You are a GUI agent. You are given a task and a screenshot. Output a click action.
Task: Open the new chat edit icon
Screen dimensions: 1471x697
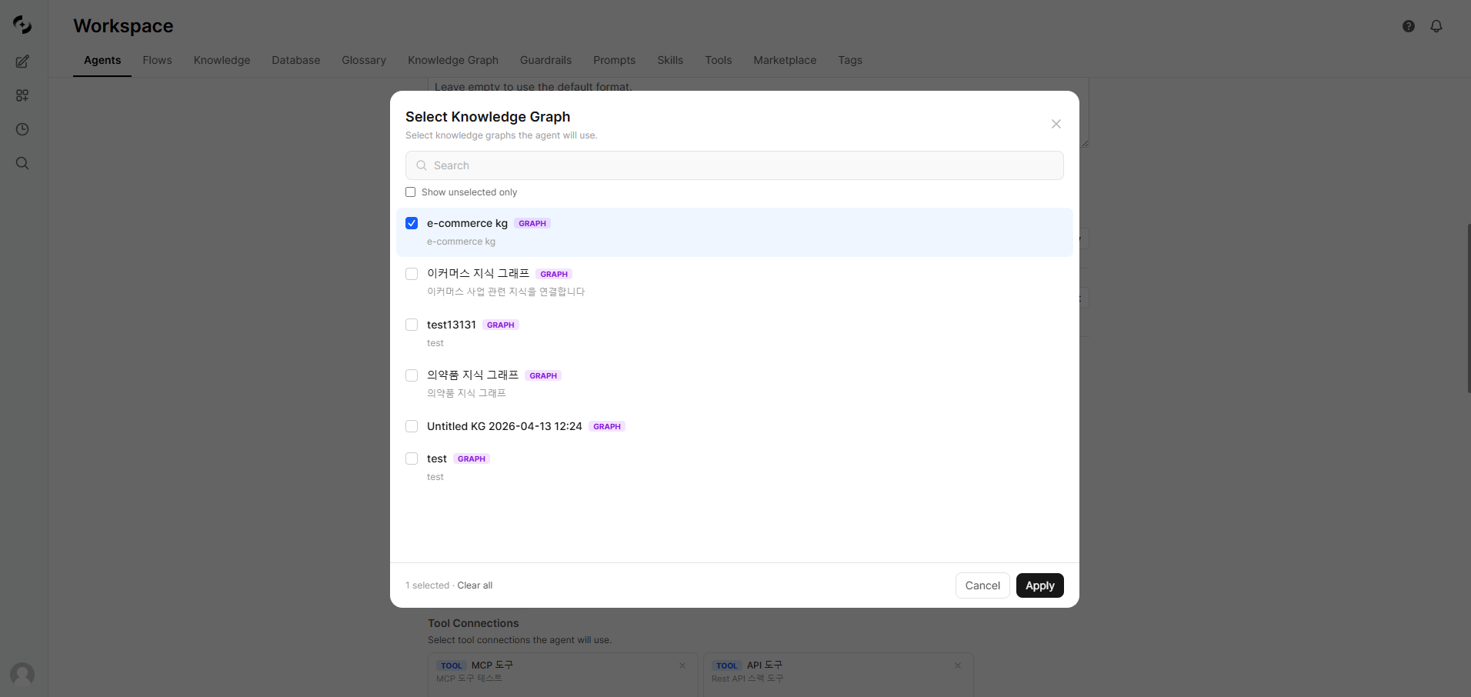[22, 62]
